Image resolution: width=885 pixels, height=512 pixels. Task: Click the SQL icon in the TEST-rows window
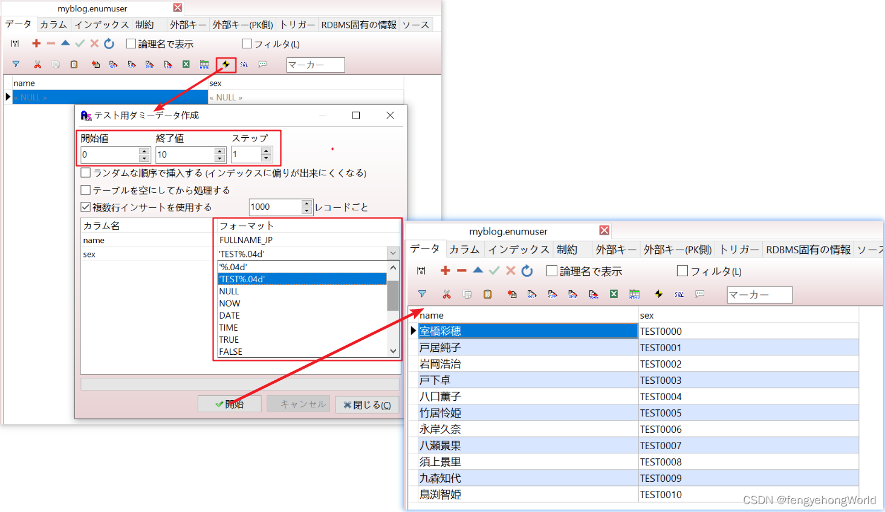pos(679,294)
